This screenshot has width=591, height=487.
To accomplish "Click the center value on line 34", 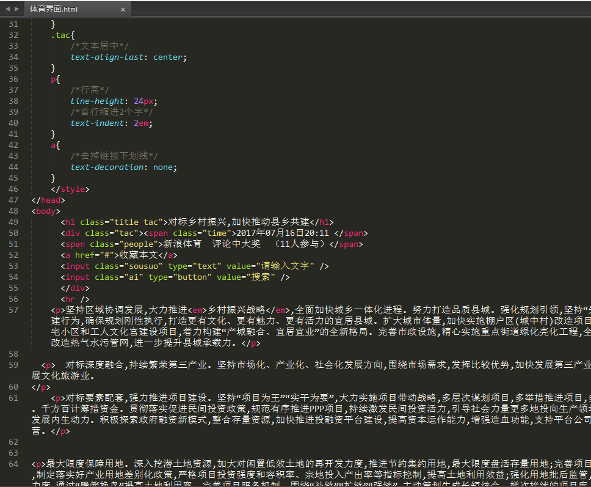I will coord(168,57).
